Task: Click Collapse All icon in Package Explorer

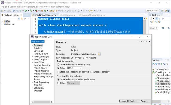Action: pyautogui.click(x=19, y=19)
